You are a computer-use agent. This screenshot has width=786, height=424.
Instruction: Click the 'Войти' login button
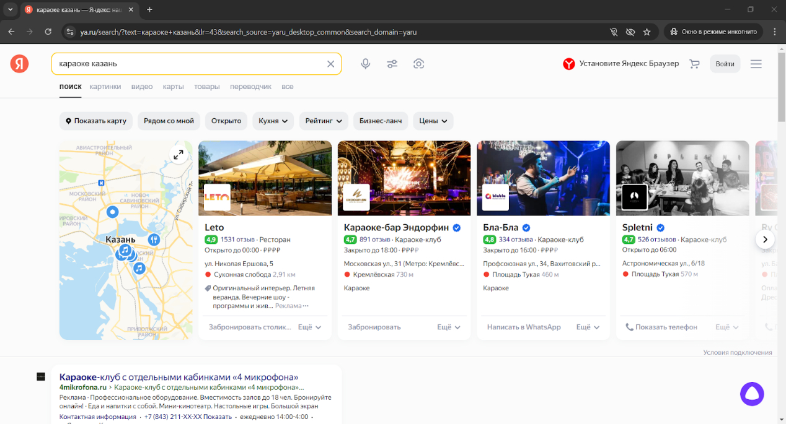[x=725, y=64]
